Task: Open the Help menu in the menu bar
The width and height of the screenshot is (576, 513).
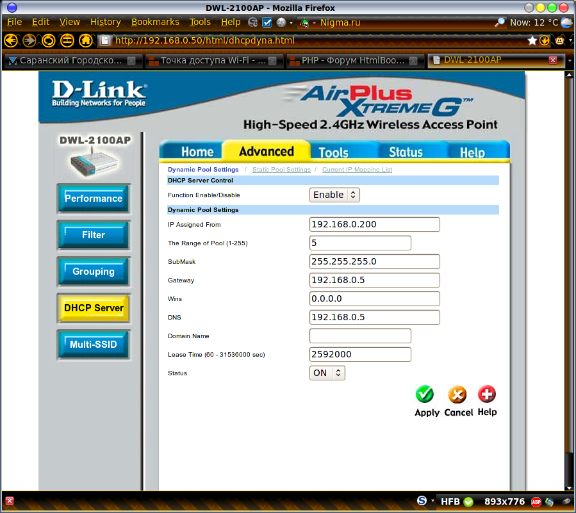Action: tap(231, 22)
